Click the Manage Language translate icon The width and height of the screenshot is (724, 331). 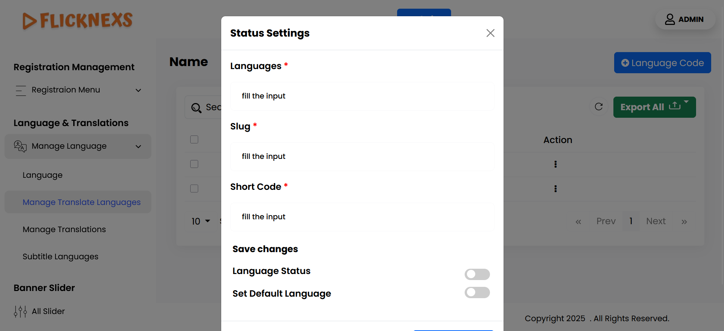pyautogui.click(x=20, y=146)
